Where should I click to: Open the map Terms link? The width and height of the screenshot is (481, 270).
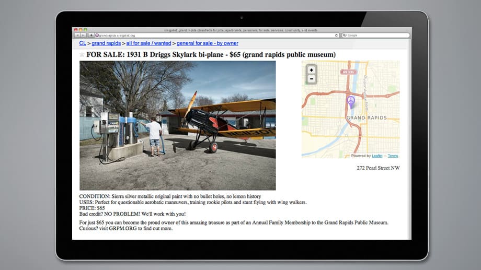pyautogui.click(x=393, y=156)
